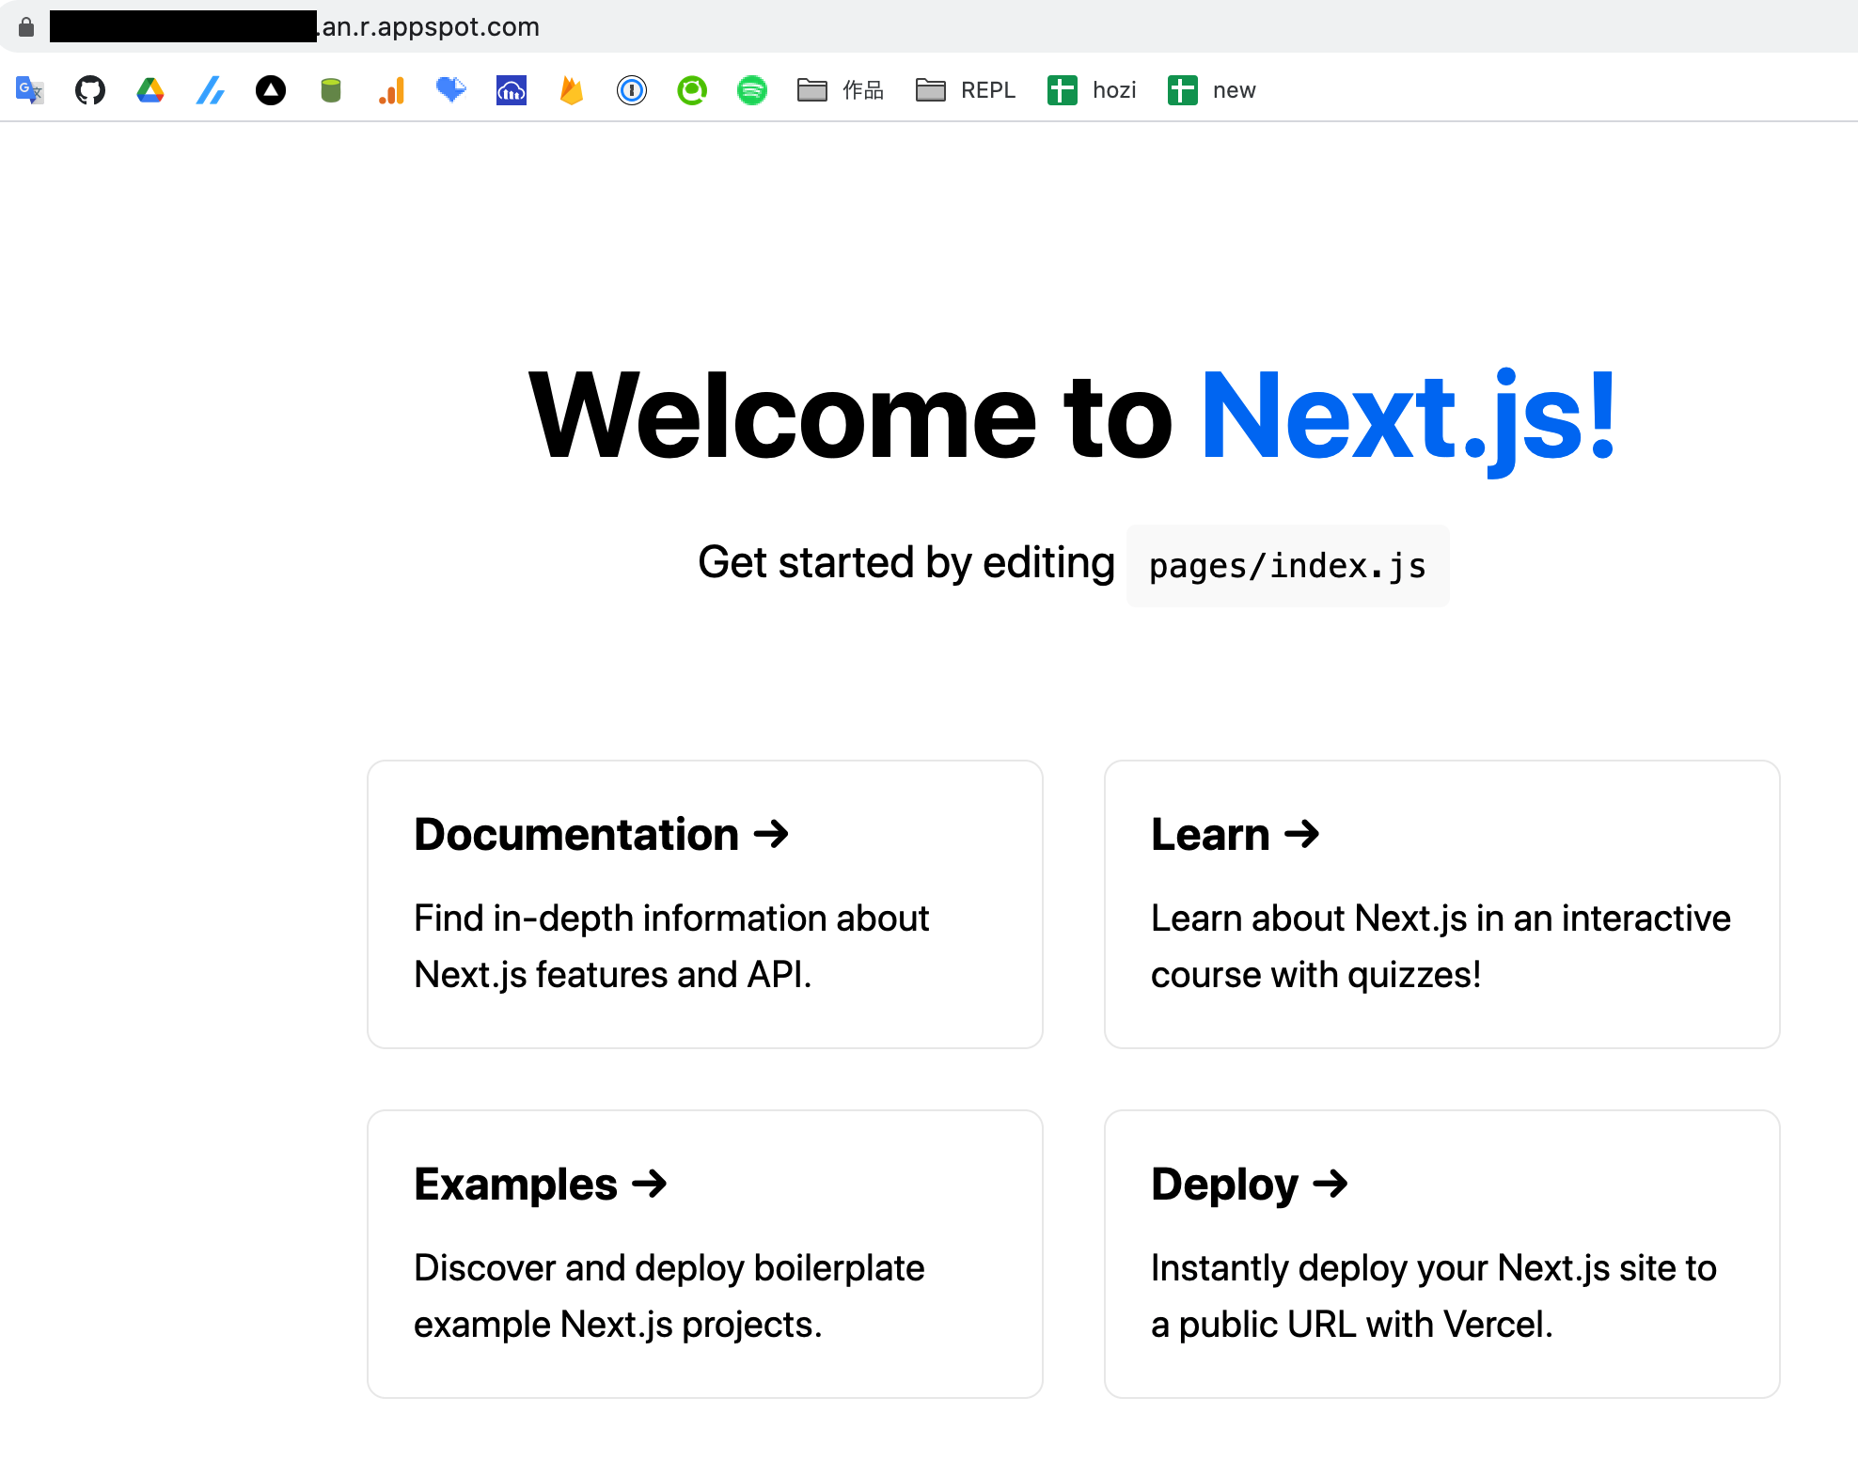The width and height of the screenshot is (1858, 1476).
Task: Open the Examples card
Action: [705, 1253]
